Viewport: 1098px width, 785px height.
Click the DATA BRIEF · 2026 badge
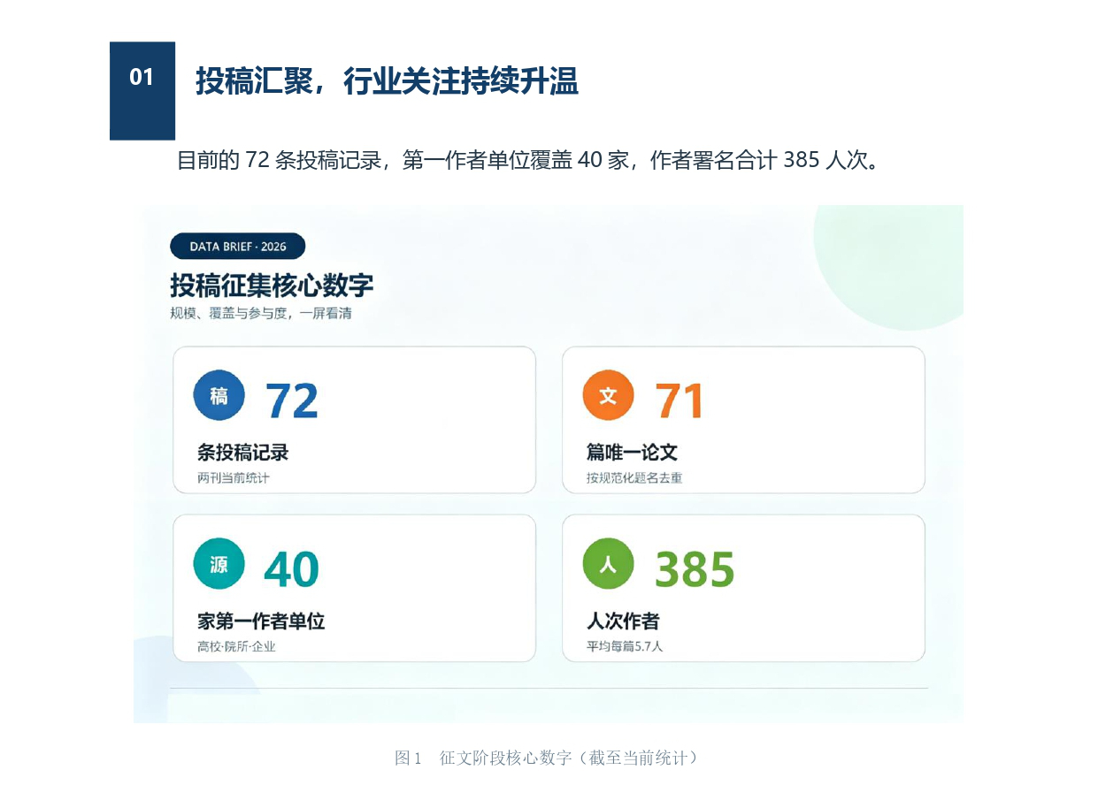(x=238, y=246)
